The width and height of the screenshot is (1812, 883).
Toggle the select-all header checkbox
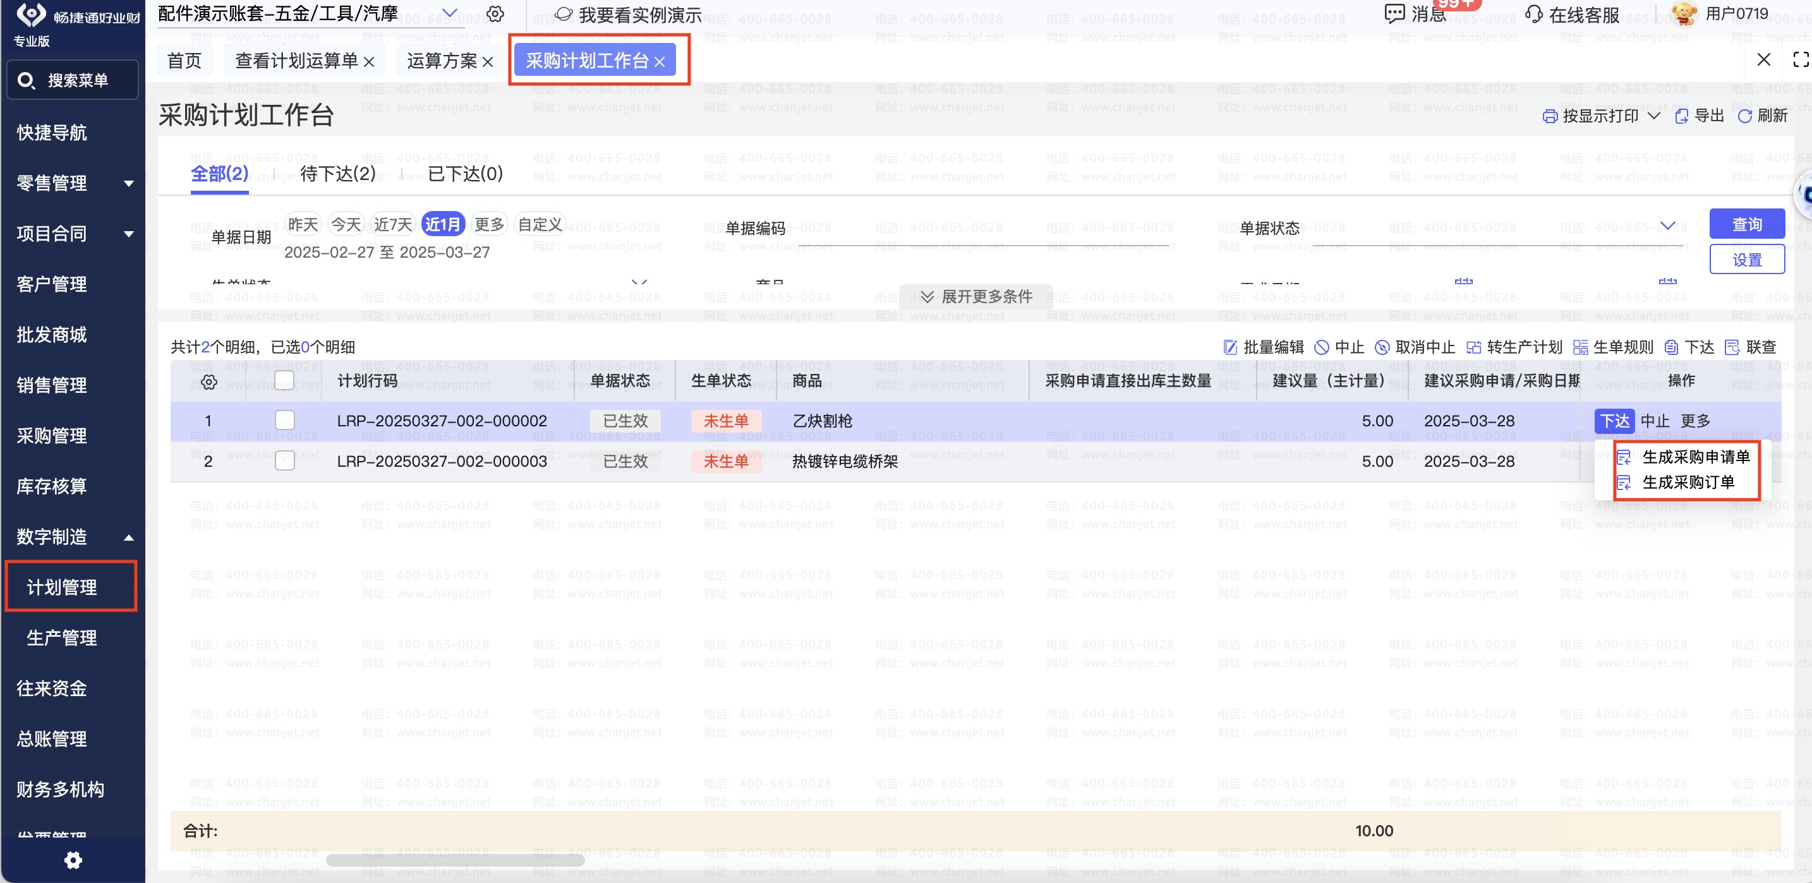[285, 380]
